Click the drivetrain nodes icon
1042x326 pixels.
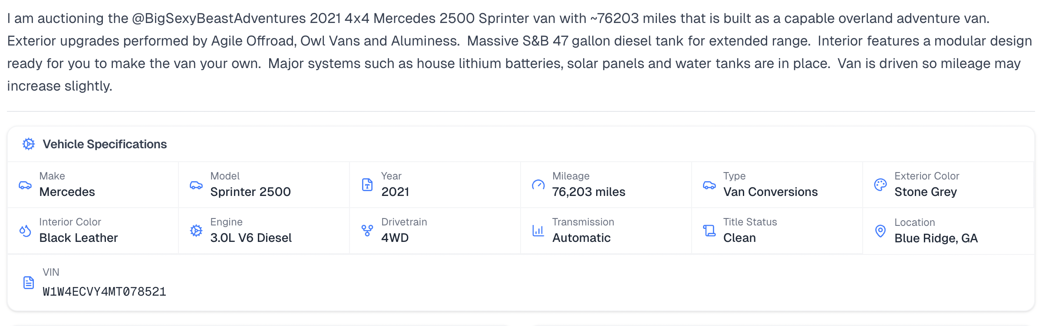(x=367, y=231)
